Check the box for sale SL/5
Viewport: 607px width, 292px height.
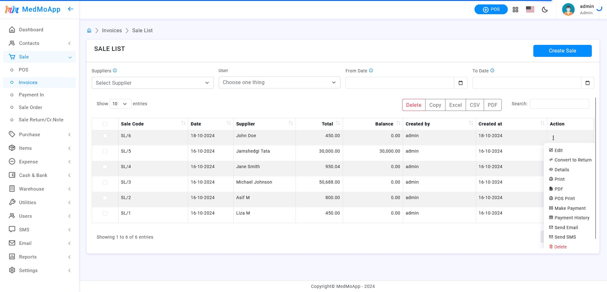pyautogui.click(x=105, y=151)
